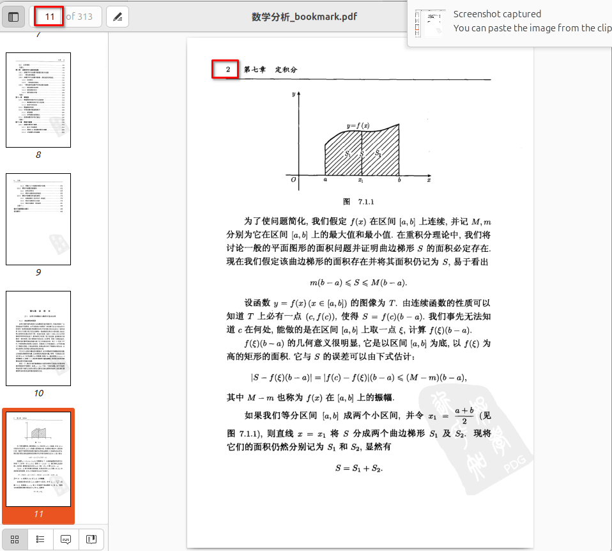This screenshot has width=612, height=551.
Task: Click the page number 2 in document header
Action: [x=226, y=69]
